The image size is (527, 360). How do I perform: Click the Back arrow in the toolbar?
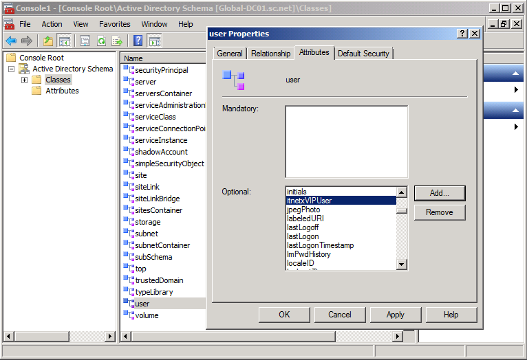click(11, 41)
